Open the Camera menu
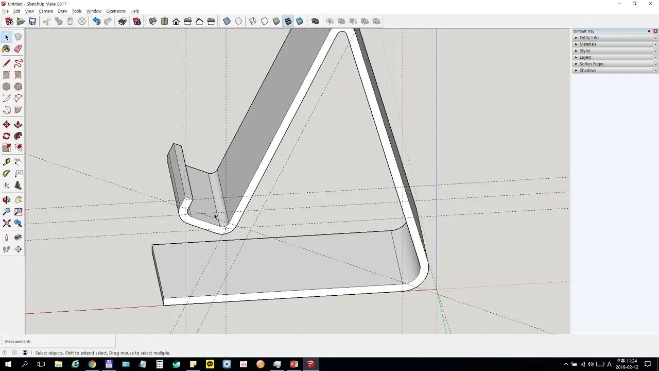Viewport: 659px width, 371px height. (x=46, y=11)
